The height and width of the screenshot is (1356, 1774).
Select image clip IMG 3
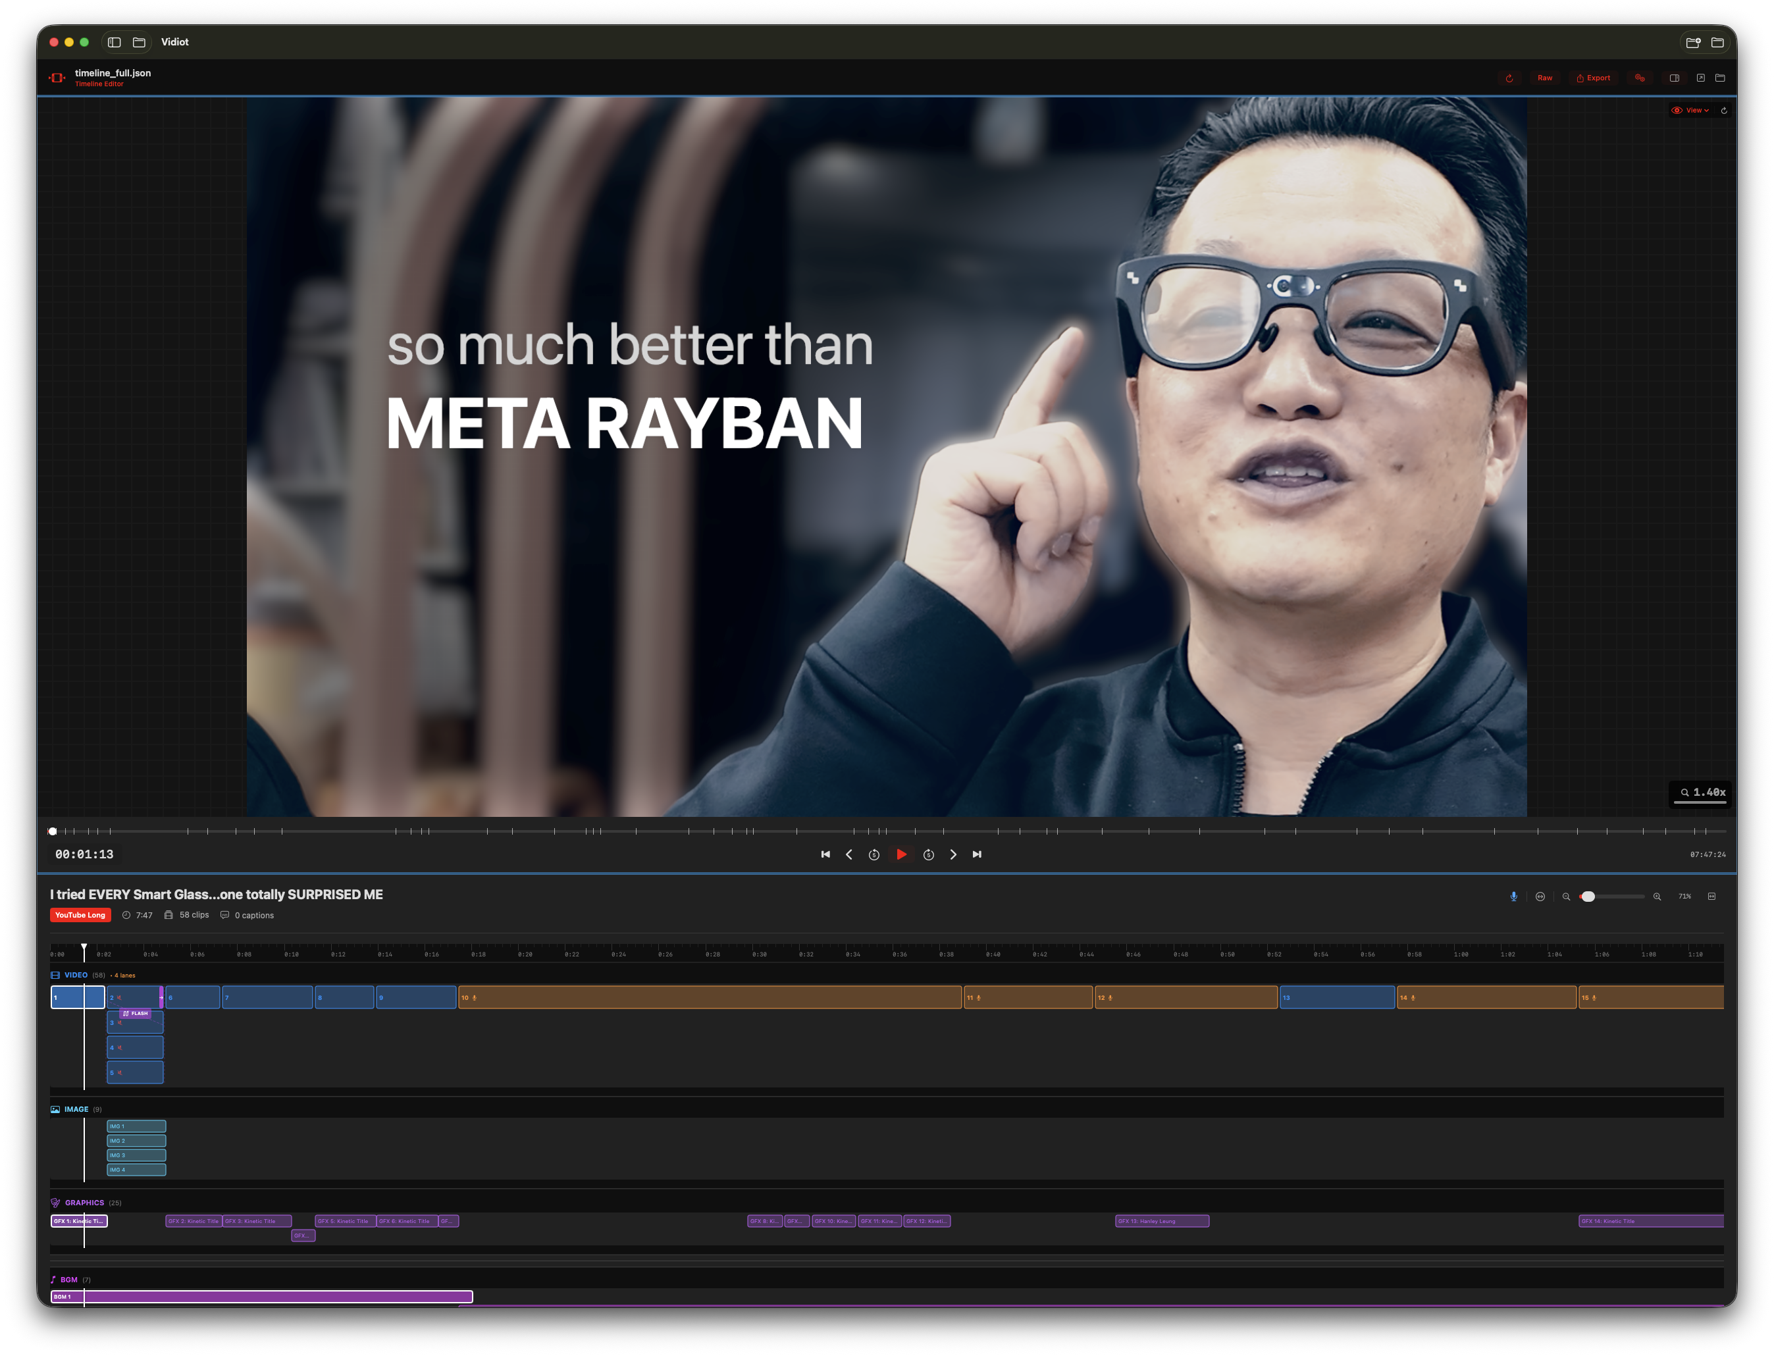click(136, 1155)
